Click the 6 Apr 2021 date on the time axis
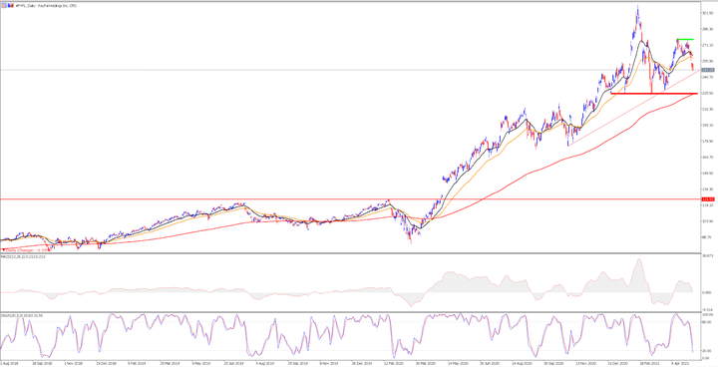Screen dimensions: 718x367 (x=679, y=362)
